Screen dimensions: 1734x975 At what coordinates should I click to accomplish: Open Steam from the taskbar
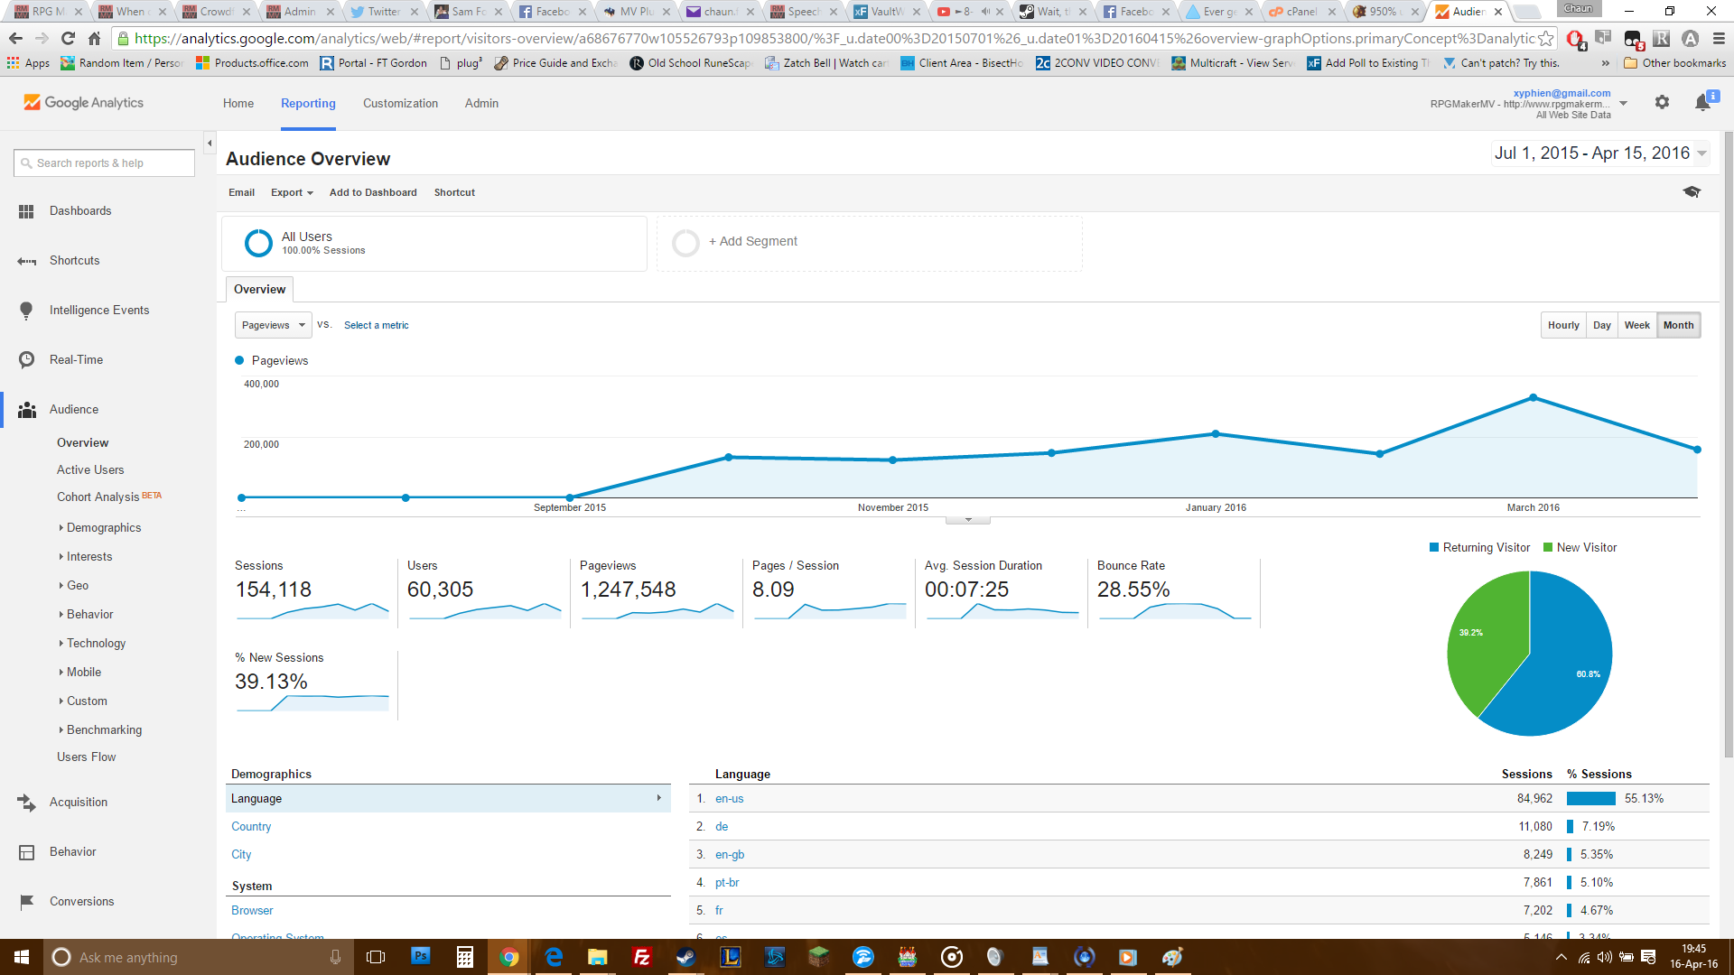pyautogui.click(x=686, y=957)
